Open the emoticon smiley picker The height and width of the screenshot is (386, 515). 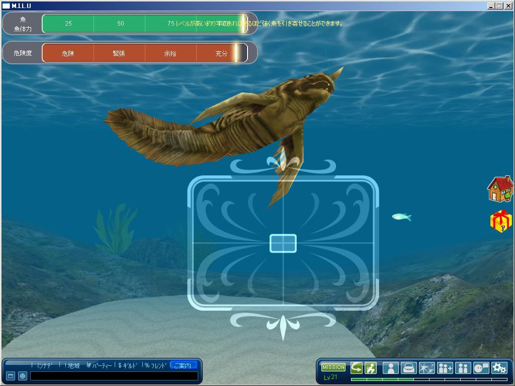(x=22, y=376)
